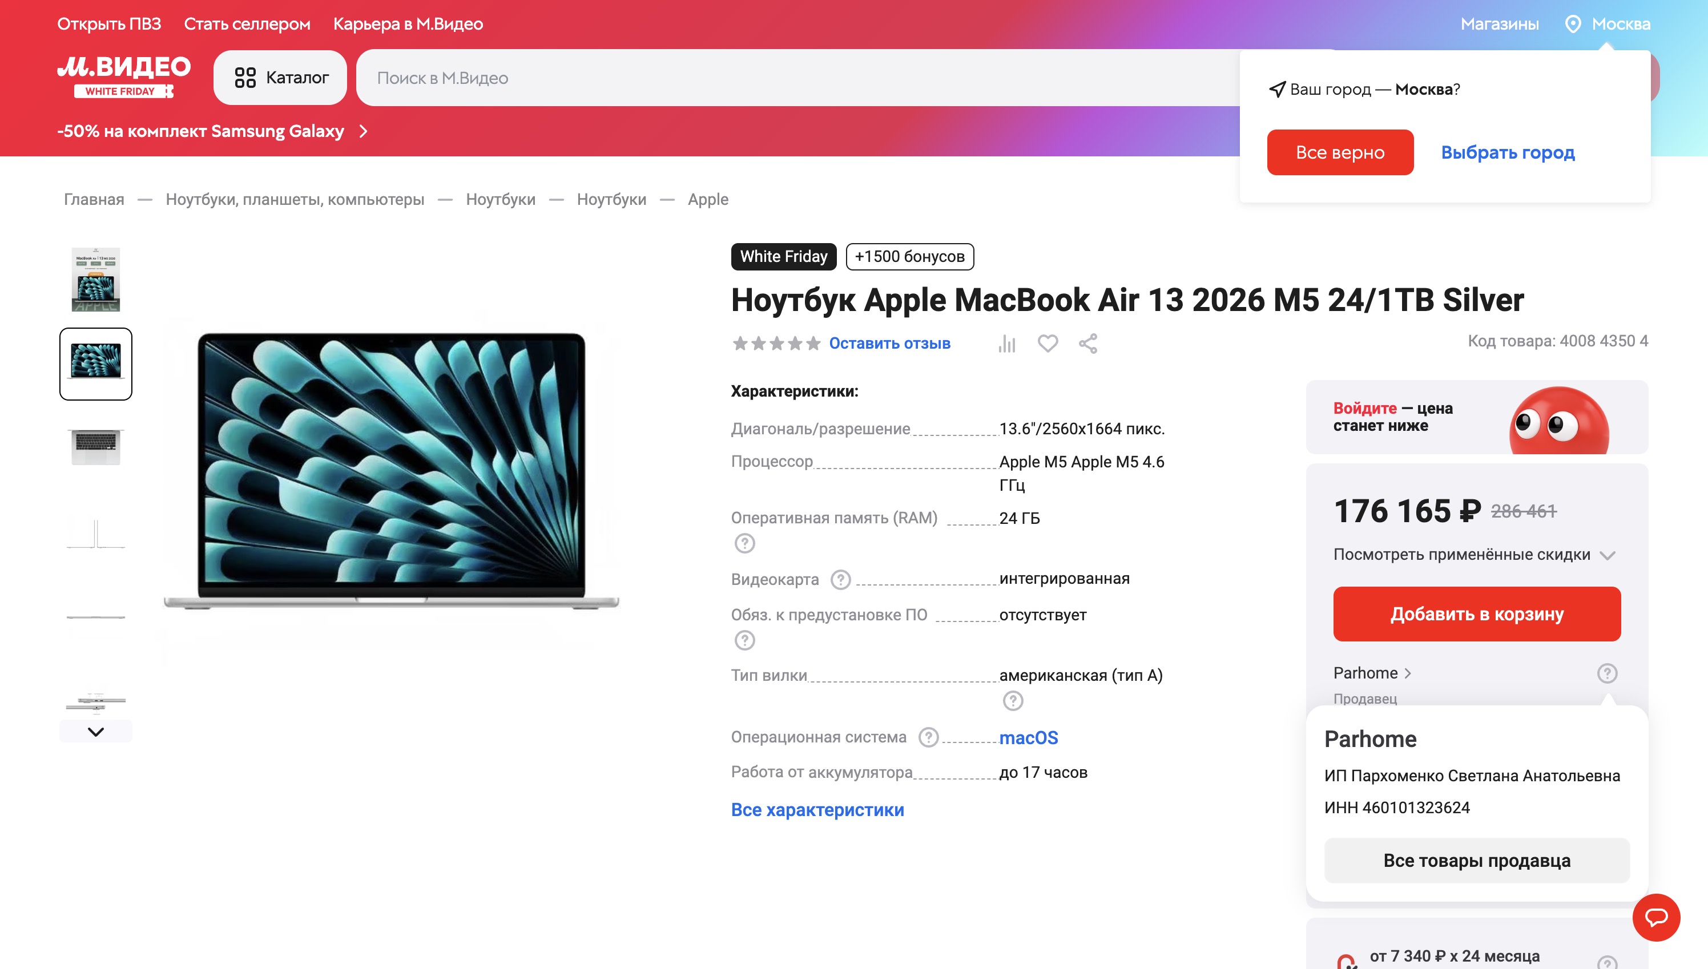Click the location pin icon next to Москва
Viewport: 1708px width, 969px height.
(x=1573, y=24)
